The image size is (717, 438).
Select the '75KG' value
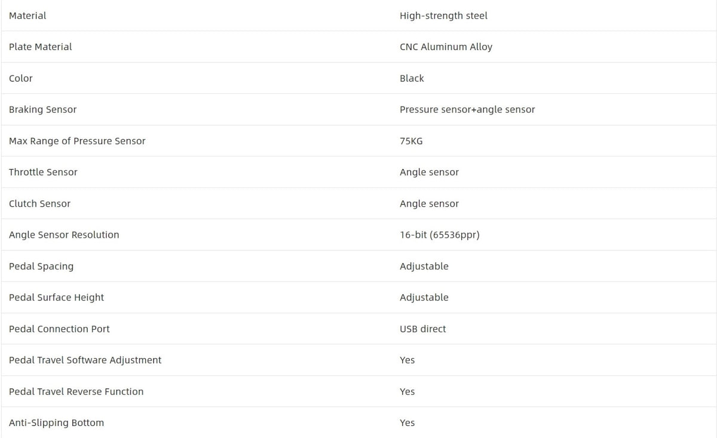pos(411,141)
